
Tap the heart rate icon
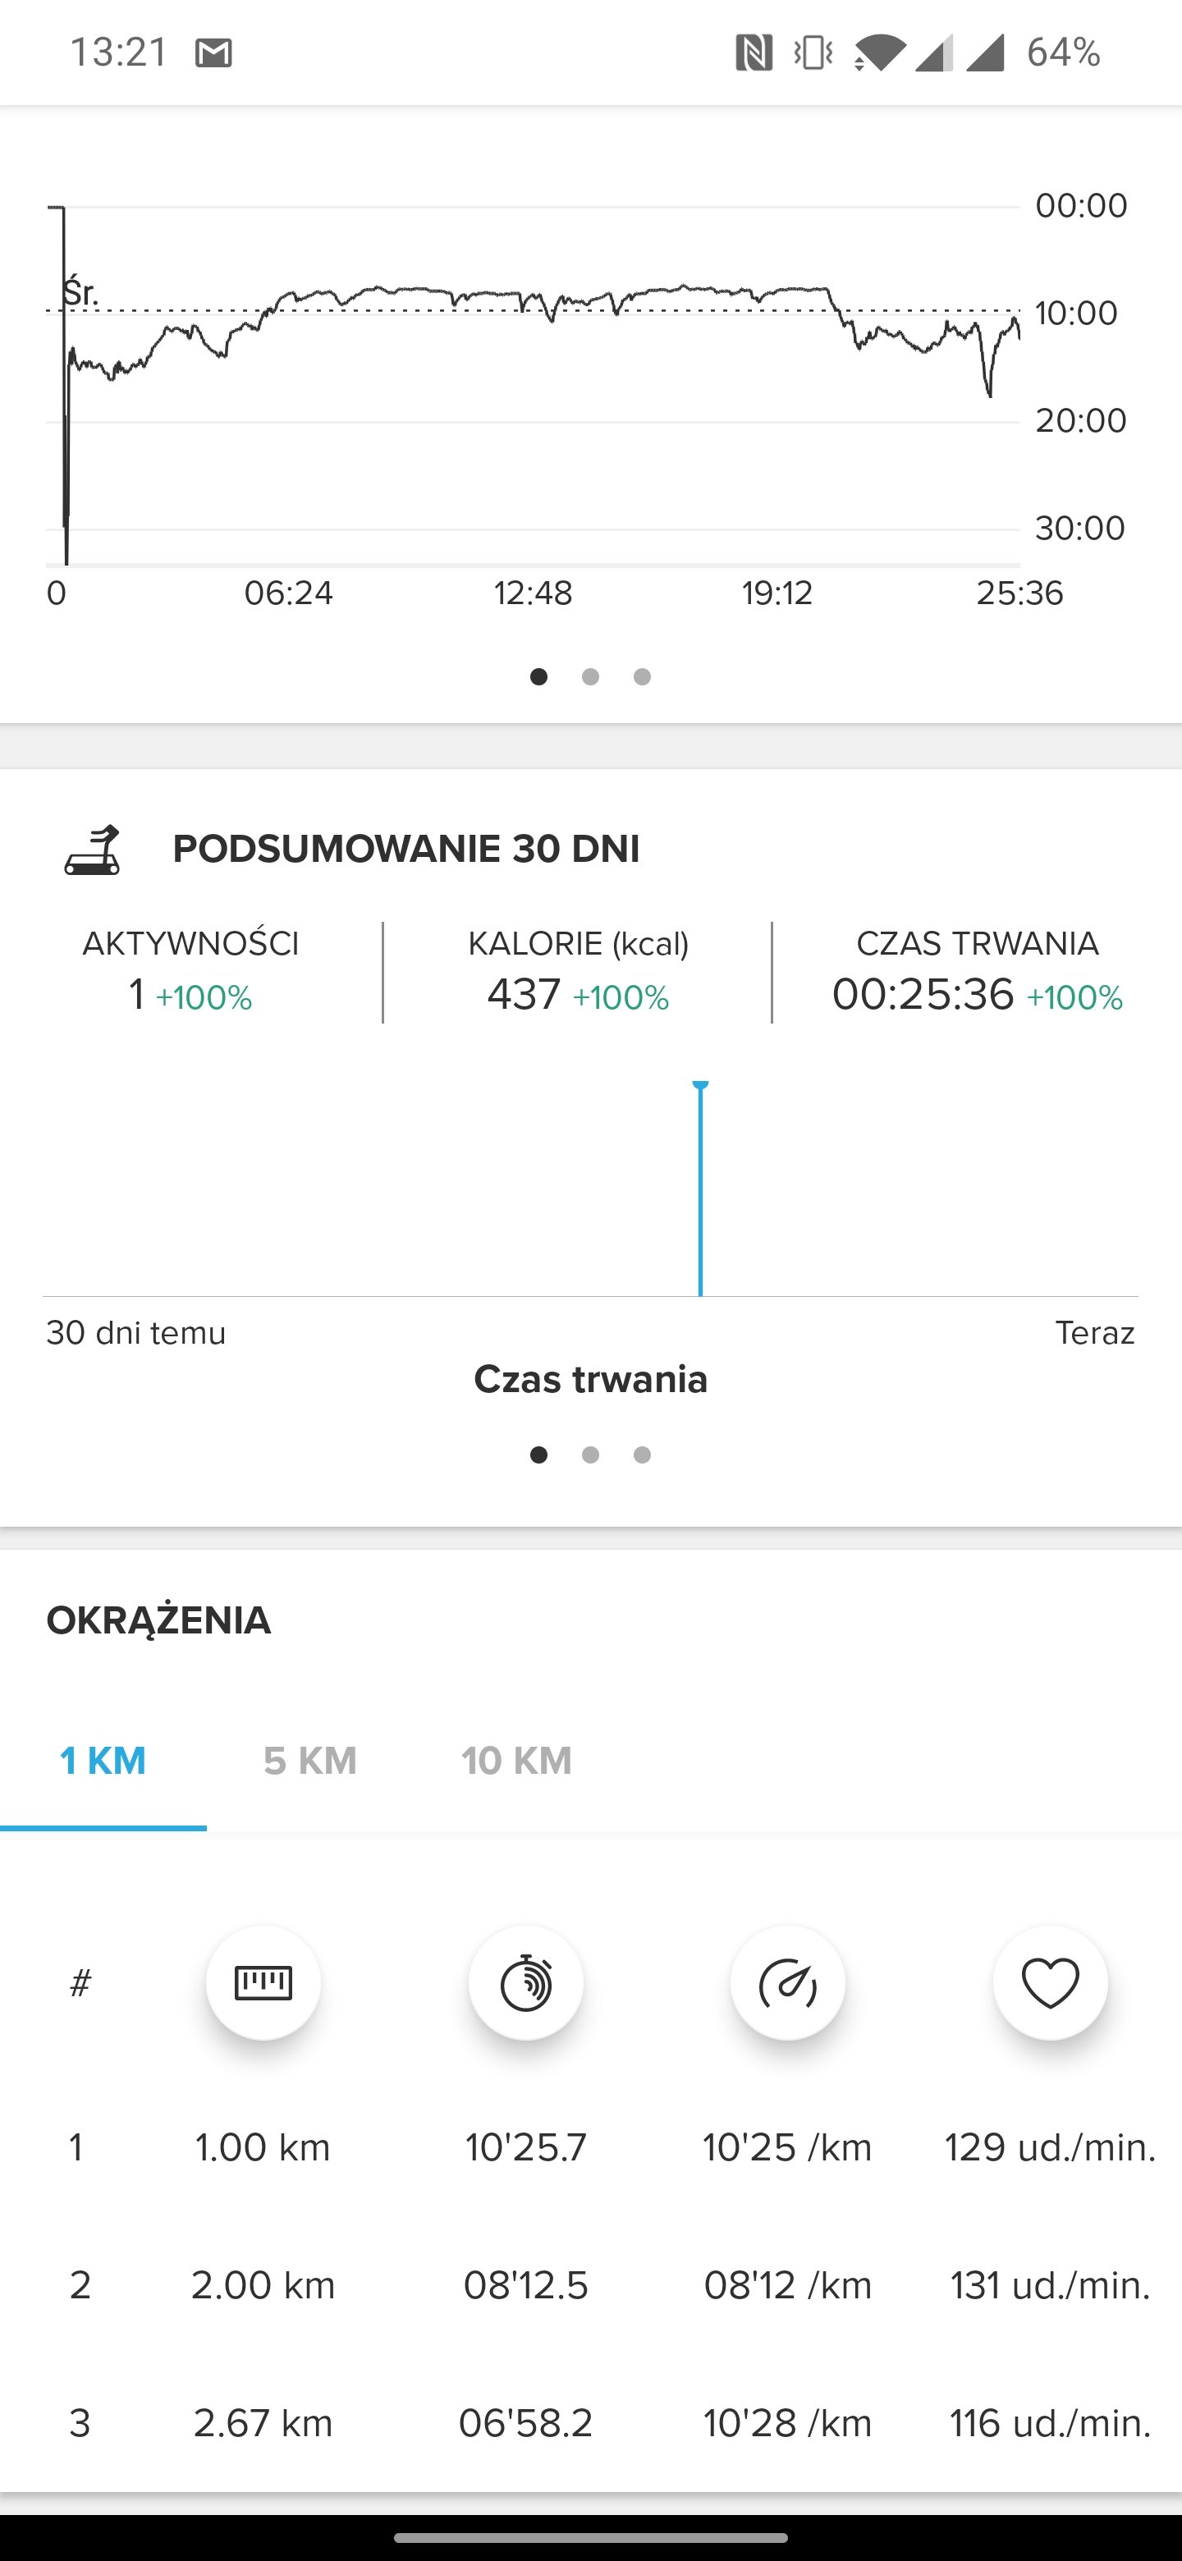[x=1050, y=1982]
